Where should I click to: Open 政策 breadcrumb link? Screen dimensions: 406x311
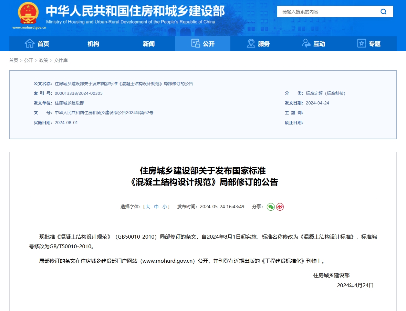43,60
